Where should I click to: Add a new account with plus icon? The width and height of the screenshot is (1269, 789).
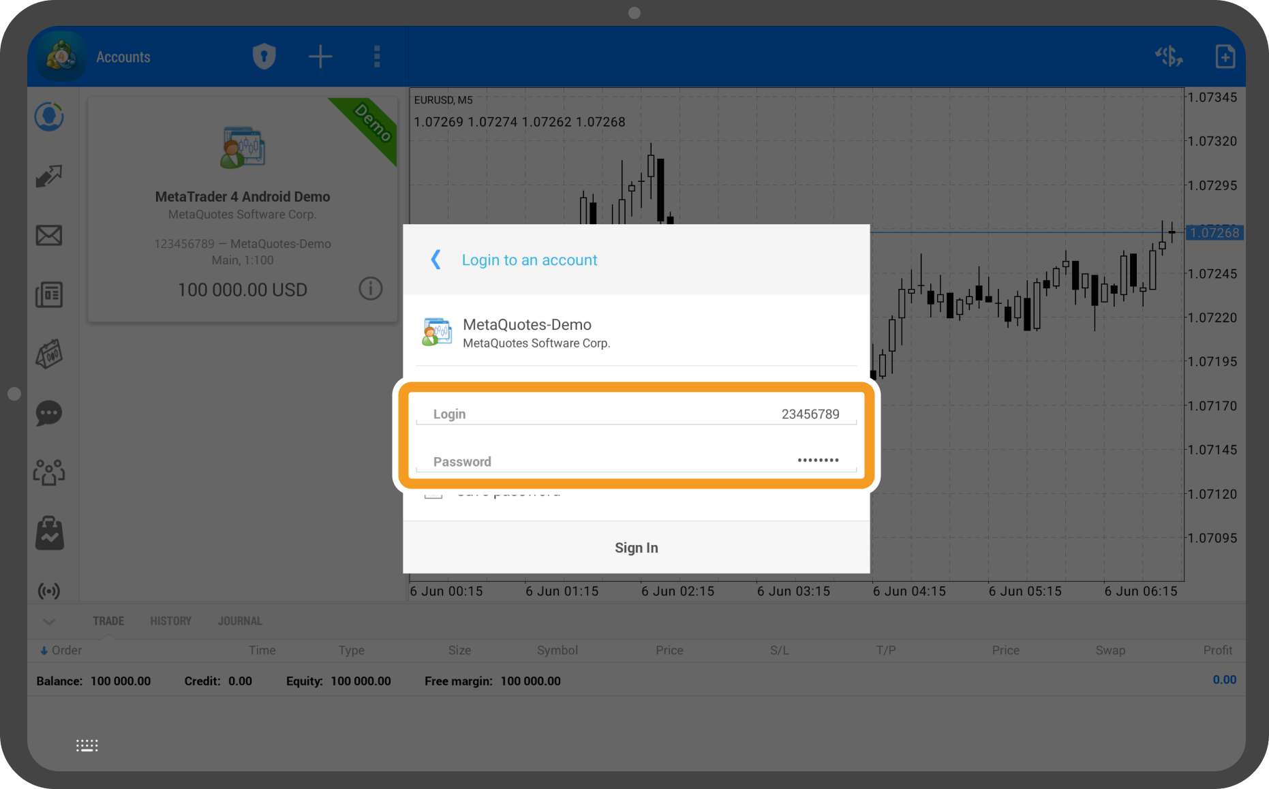tap(320, 57)
